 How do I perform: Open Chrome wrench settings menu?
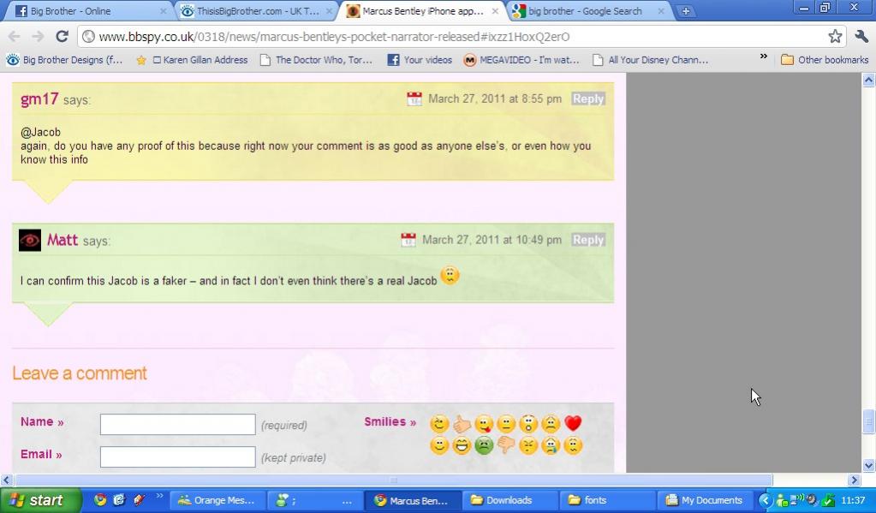tap(861, 36)
